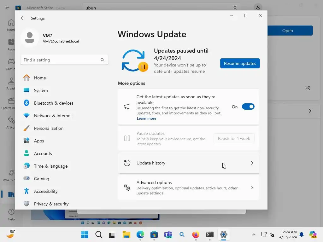Image resolution: width=323 pixels, height=242 pixels.
Task: Open the Windows Start menu
Action: [x=85, y=234]
